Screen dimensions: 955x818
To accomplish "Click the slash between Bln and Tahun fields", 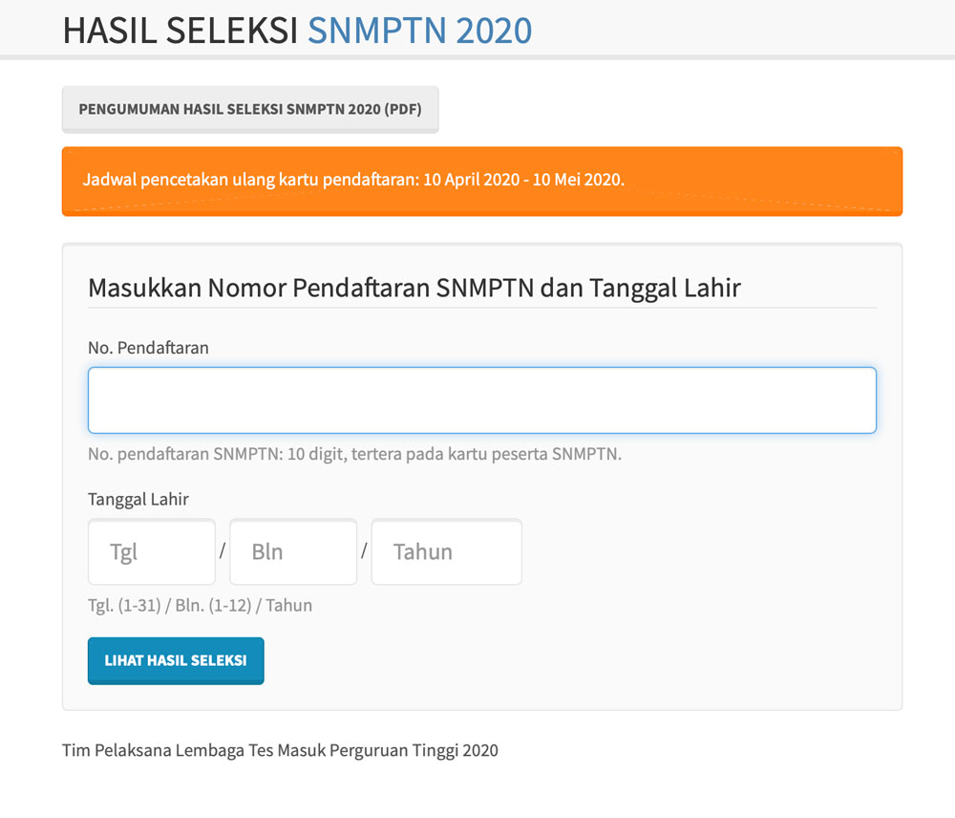I will [364, 551].
